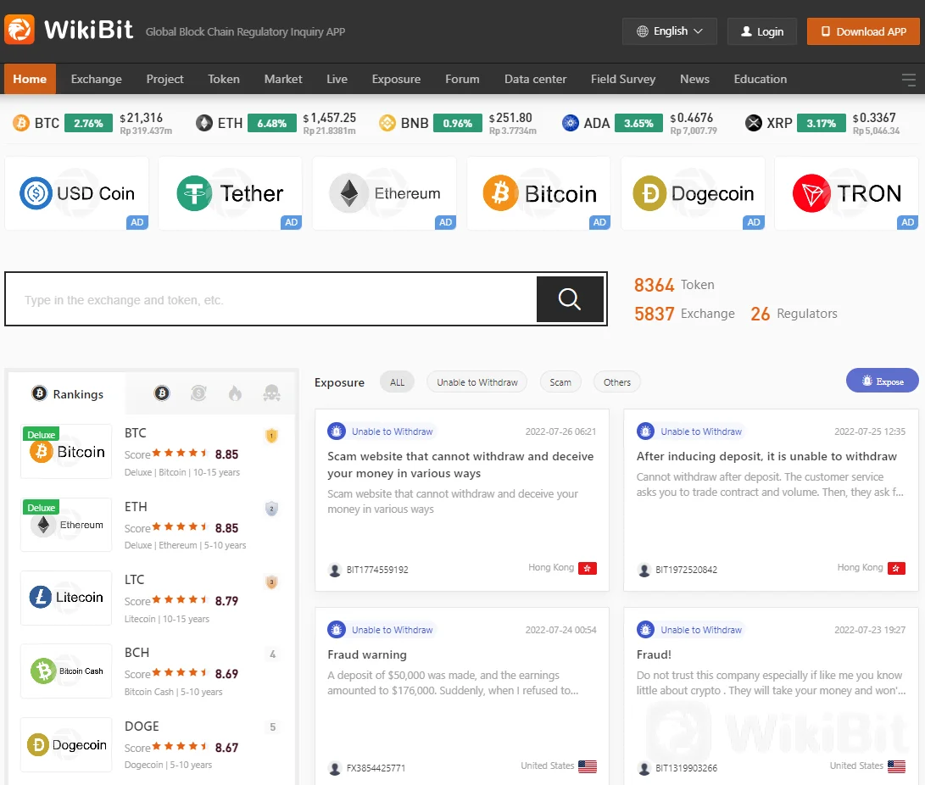925x785 pixels.
Task: Open the Live nav item
Action: [337, 79]
